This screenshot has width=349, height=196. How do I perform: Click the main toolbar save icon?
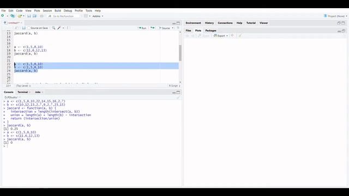(x=29, y=16)
